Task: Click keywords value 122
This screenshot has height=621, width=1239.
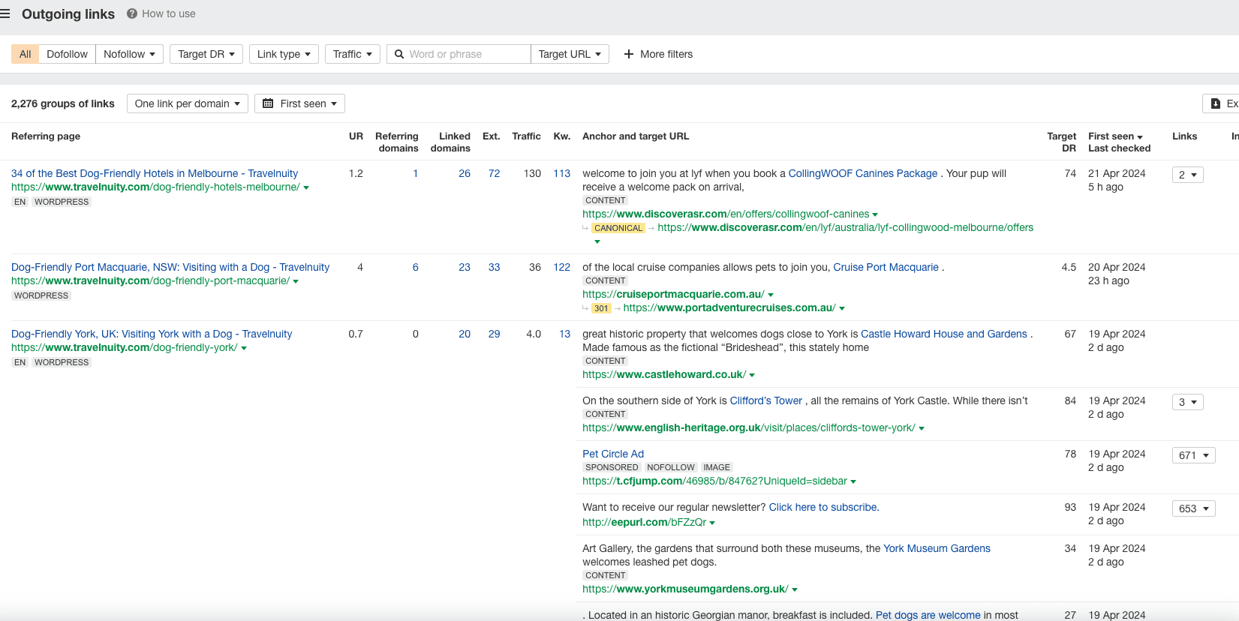Action: coord(562,267)
